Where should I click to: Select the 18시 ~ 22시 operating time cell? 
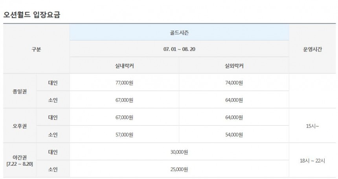(x=312, y=161)
